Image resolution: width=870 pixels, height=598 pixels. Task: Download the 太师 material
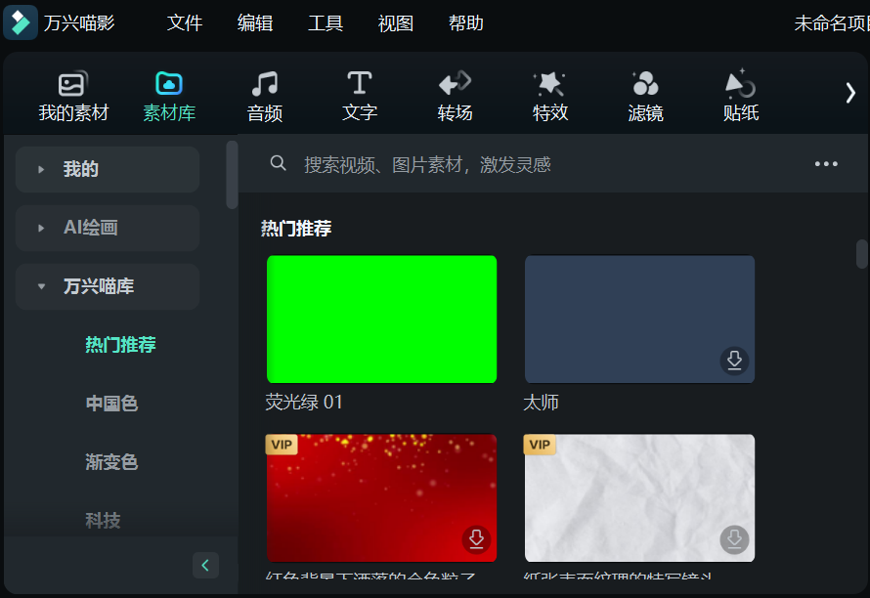(734, 361)
